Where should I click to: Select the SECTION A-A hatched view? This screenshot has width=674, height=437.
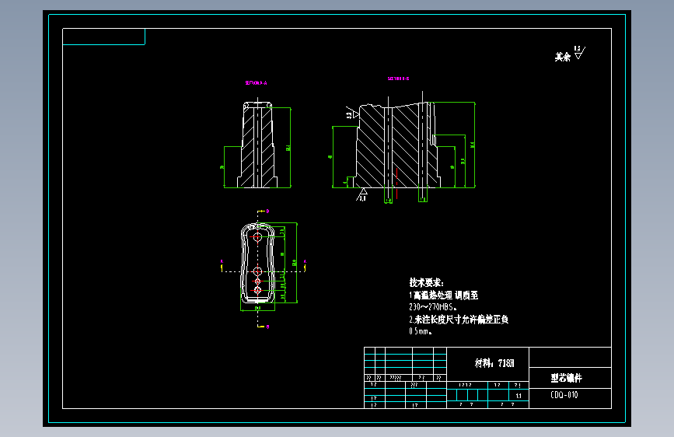[257, 145]
